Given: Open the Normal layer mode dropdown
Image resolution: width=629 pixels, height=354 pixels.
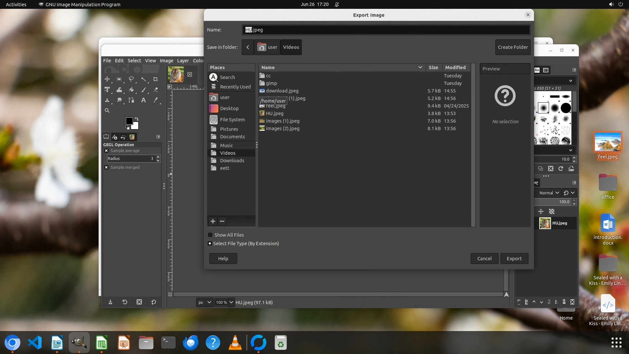Looking at the screenshot, I should [549, 193].
